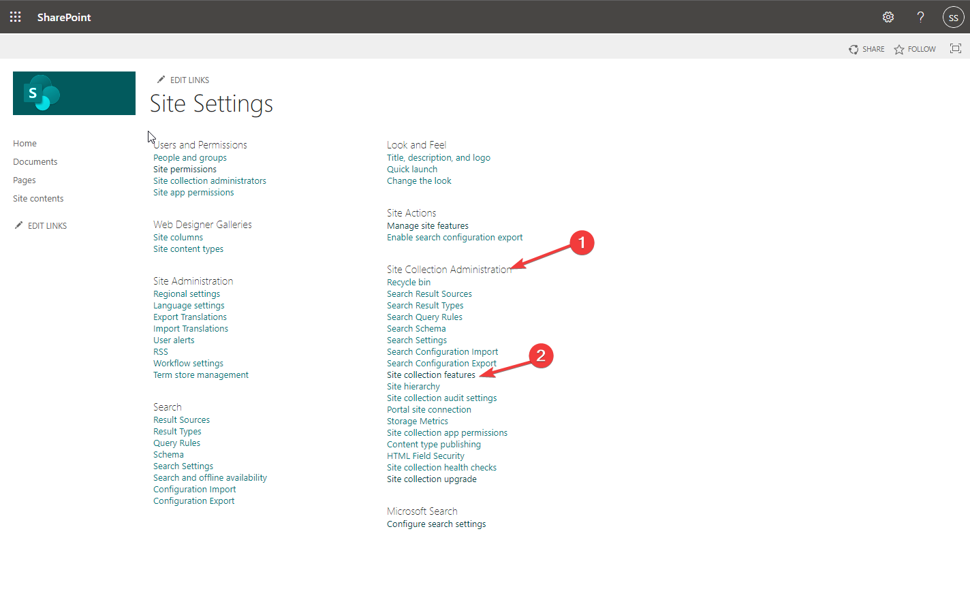Open Manage site features
Viewport: 970px width, 589px height.
pyautogui.click(x=428, y=225)
